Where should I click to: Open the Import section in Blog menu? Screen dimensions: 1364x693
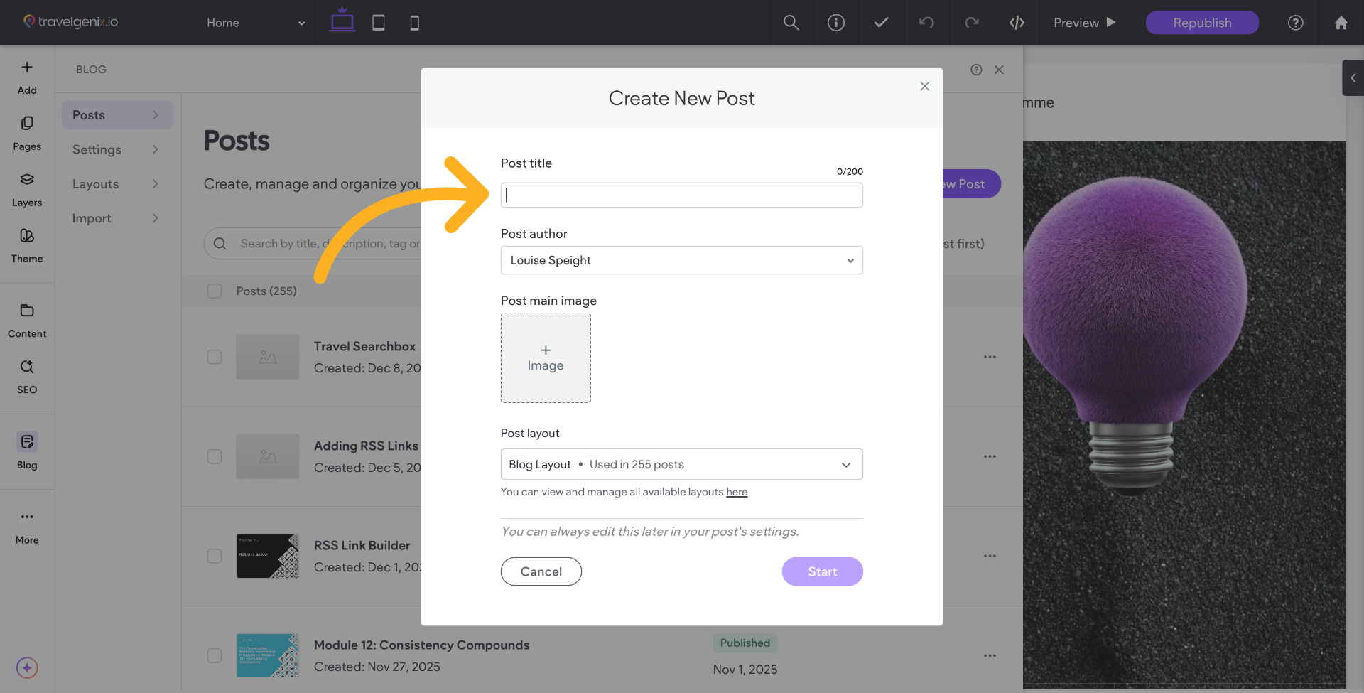tap(117, 218)
